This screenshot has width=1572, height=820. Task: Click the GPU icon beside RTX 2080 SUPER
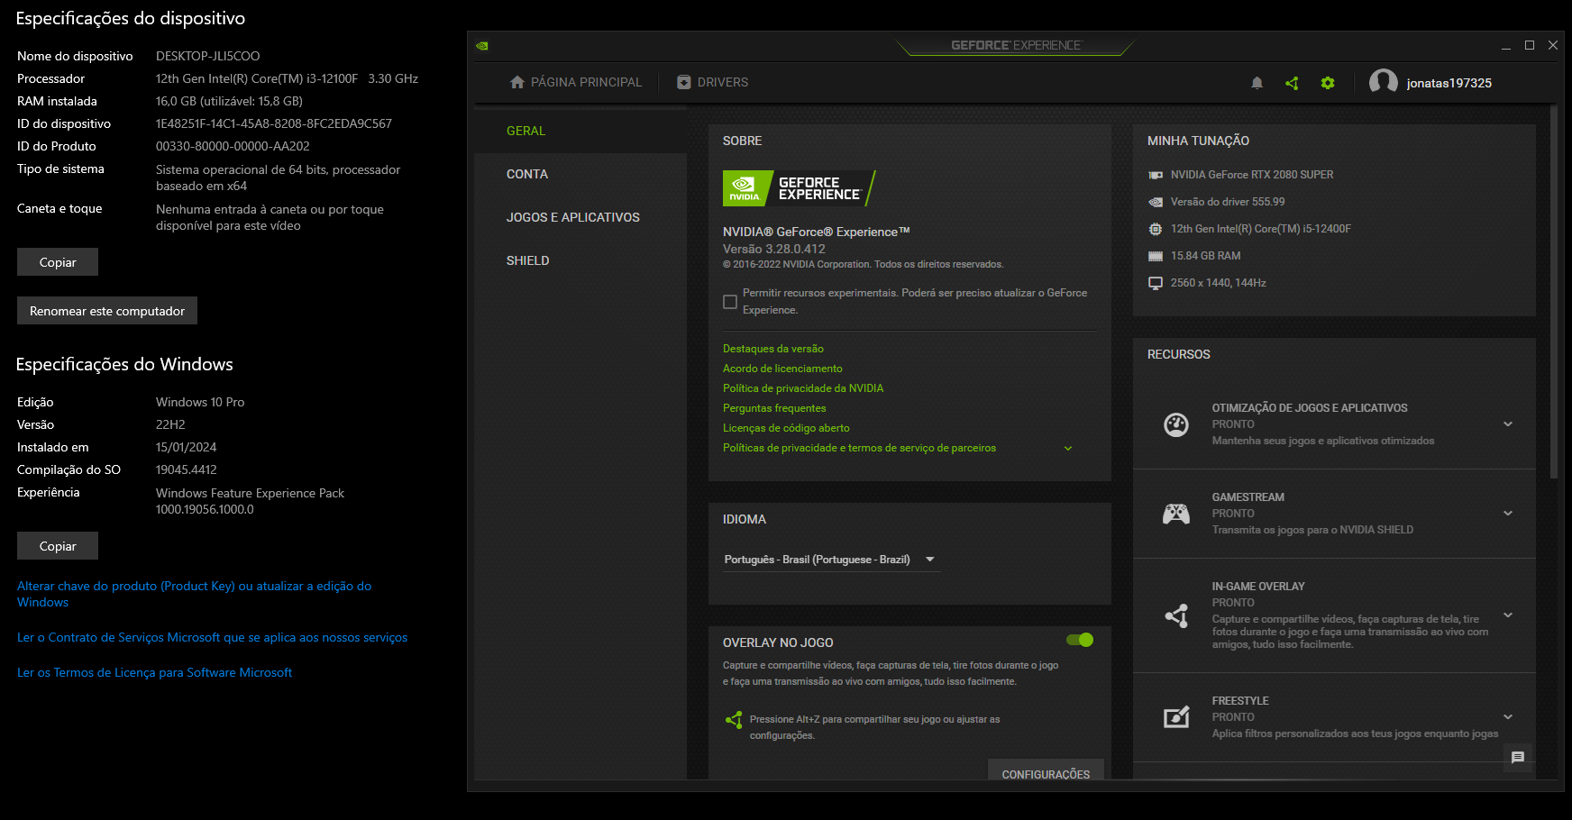click(x=1156, y=175)
